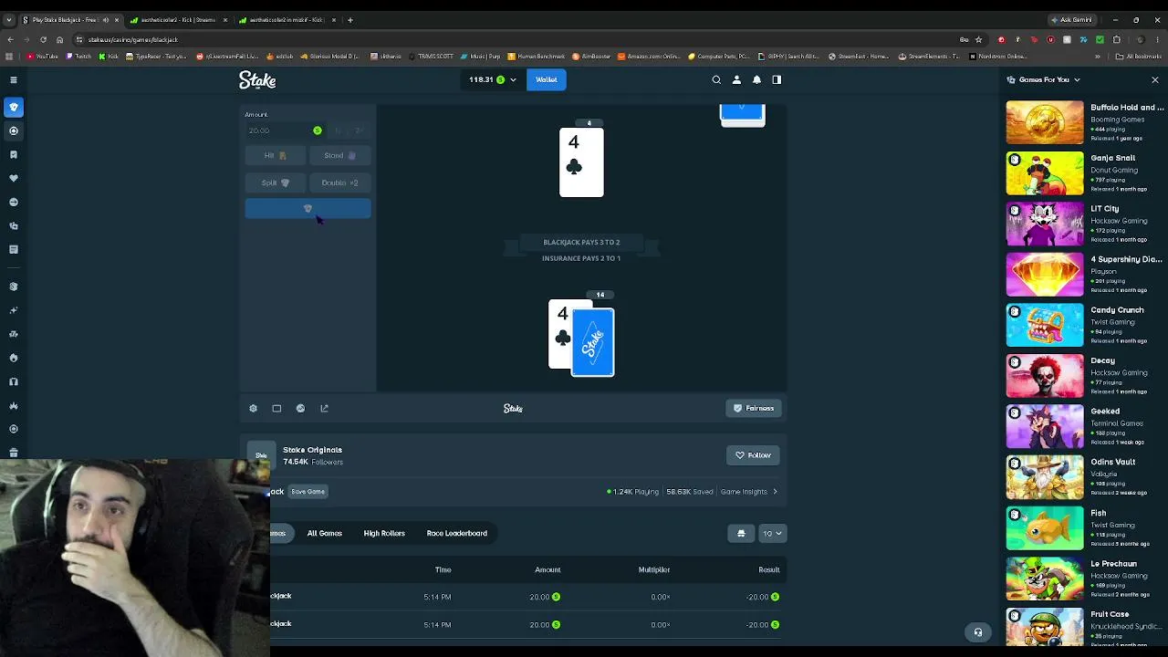Expand the balance currency dropdown
This screenshot has width=1168, height=657.
(513, 80)
